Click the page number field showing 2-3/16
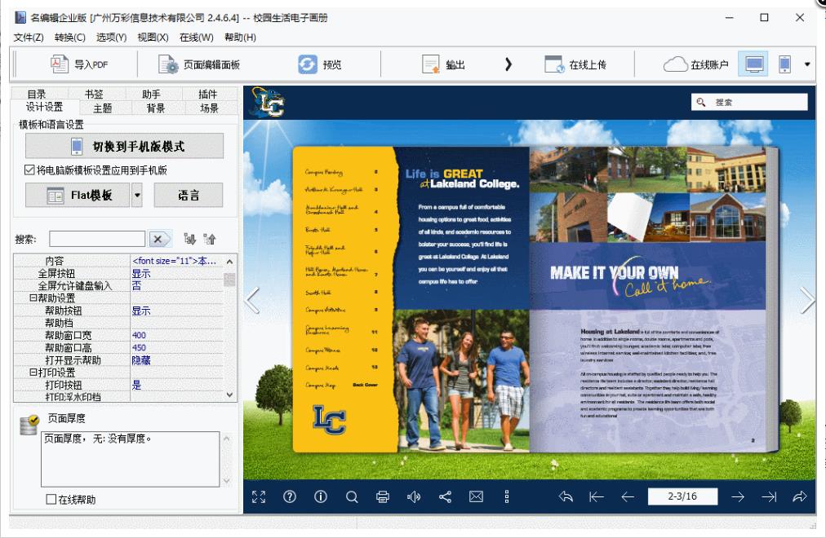This screenshot has width=826, height=538. tap(682, 496)
